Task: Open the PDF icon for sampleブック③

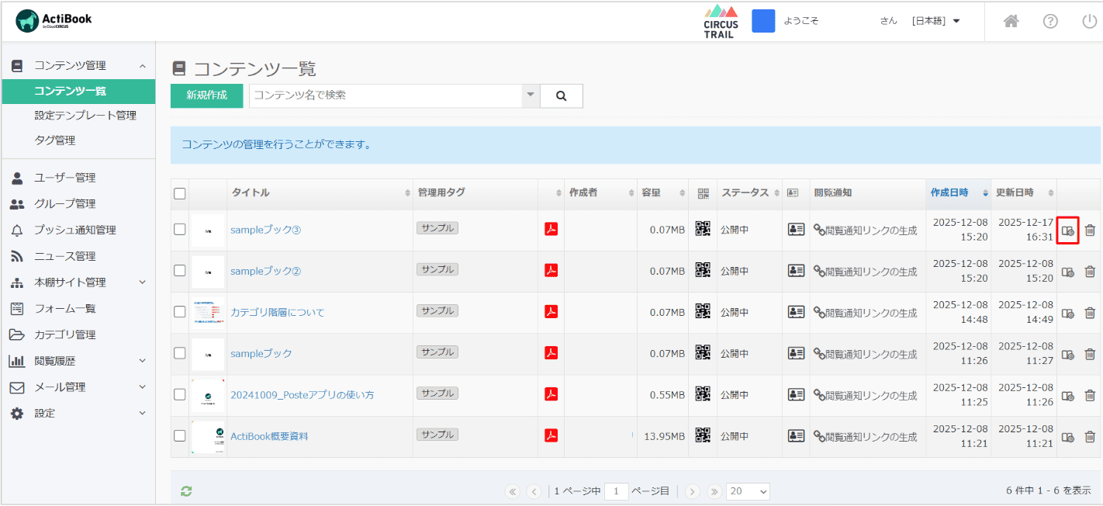Action: click(551, 229)
